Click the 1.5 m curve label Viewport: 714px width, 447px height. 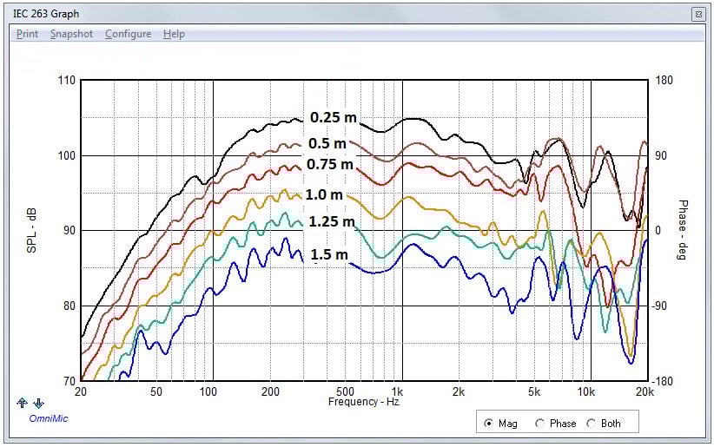tap(329, 254)
